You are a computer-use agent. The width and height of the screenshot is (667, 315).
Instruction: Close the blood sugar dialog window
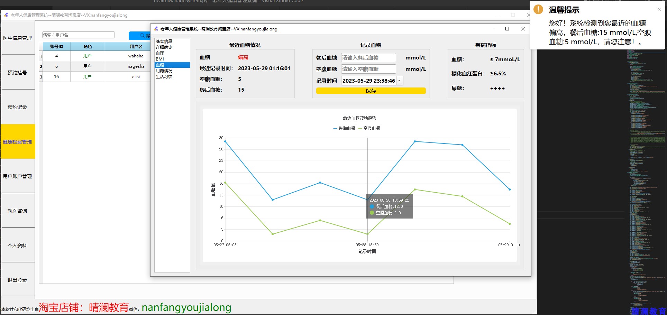point(523,29)
